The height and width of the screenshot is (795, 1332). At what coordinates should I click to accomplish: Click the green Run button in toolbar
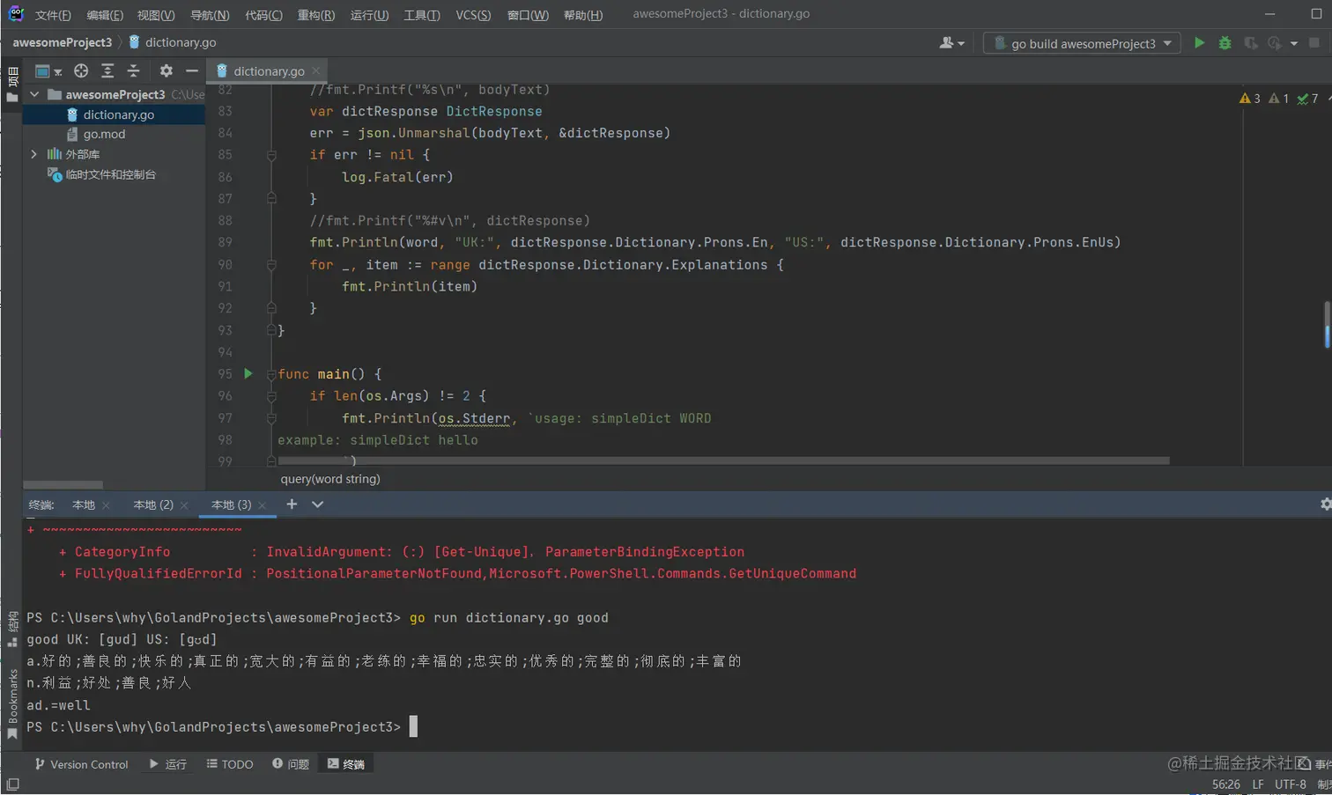coord(1199,42)
